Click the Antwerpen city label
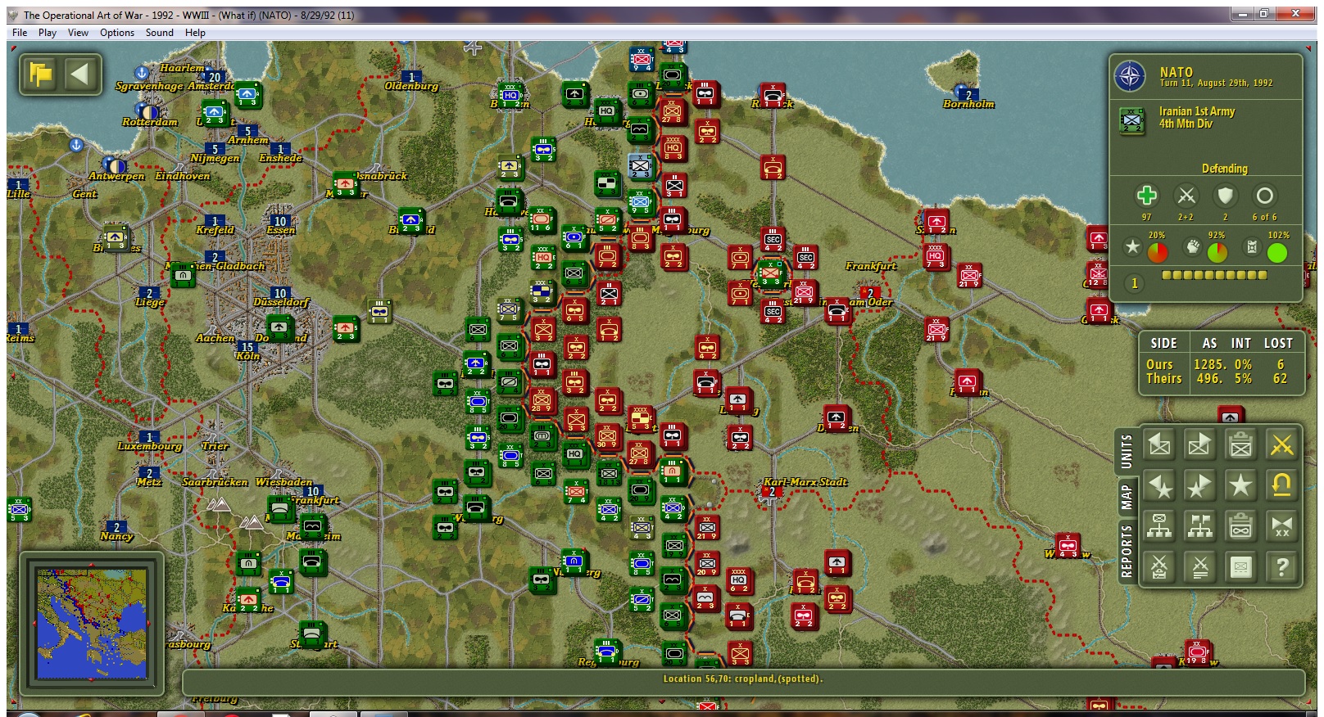 pos(116,176)
